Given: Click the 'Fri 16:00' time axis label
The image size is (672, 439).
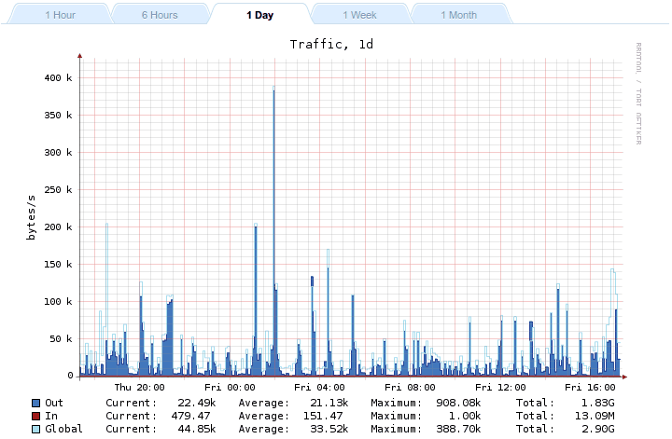Looking at the screenshot, I should click(x=590, y=387).
